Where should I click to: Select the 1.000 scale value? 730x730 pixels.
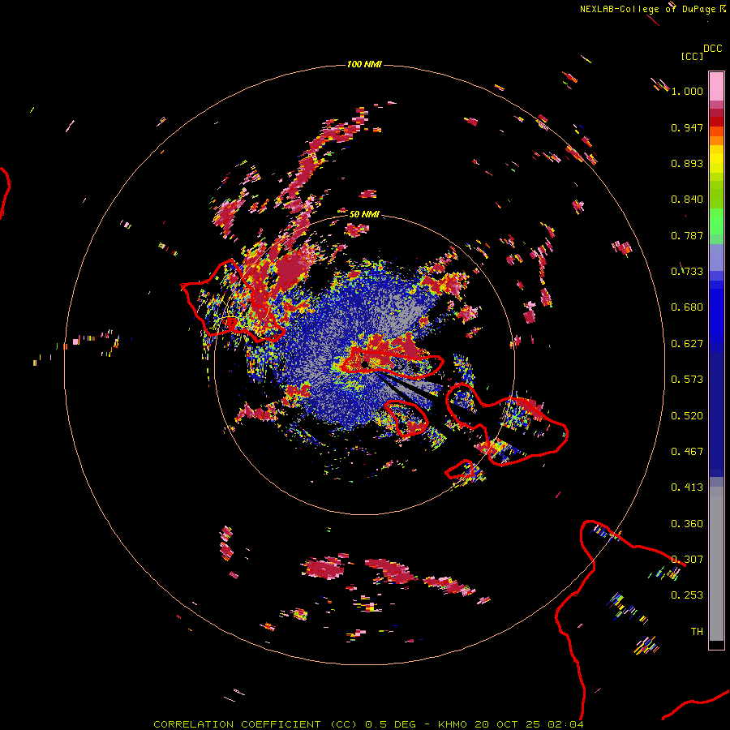687,91
